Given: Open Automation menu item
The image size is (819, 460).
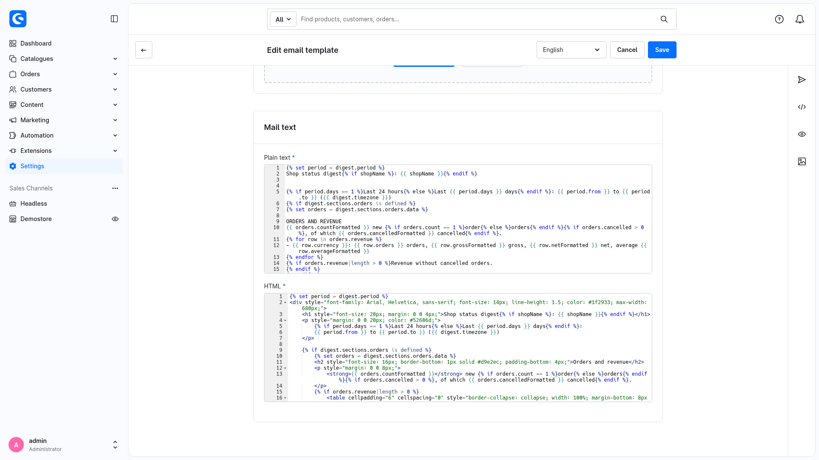Looking at the screenshot, I should (x=64, y=135).
